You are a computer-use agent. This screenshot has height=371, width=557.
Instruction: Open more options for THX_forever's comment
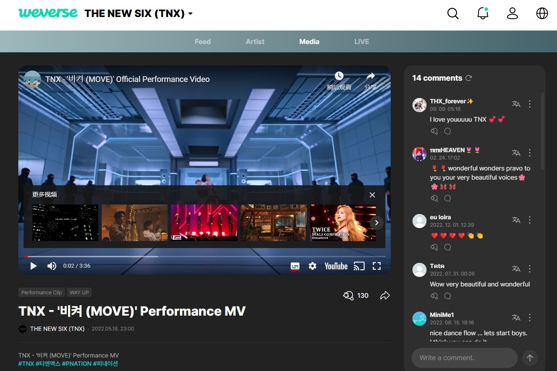coord(529,104)
